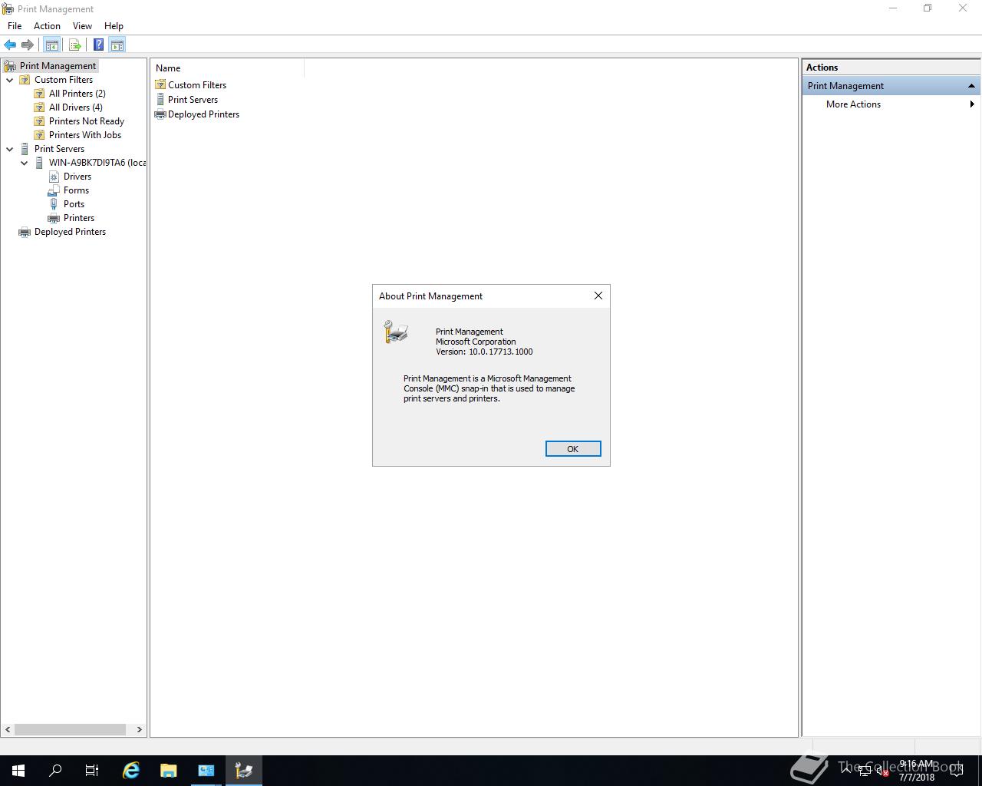Open the View menu

(82, 26)
